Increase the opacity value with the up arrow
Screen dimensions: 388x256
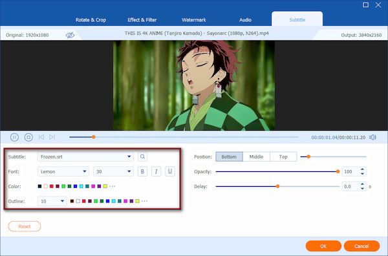[x=362, y=169]
